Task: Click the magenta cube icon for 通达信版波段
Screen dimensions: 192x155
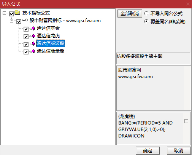Action: point(33,44)
